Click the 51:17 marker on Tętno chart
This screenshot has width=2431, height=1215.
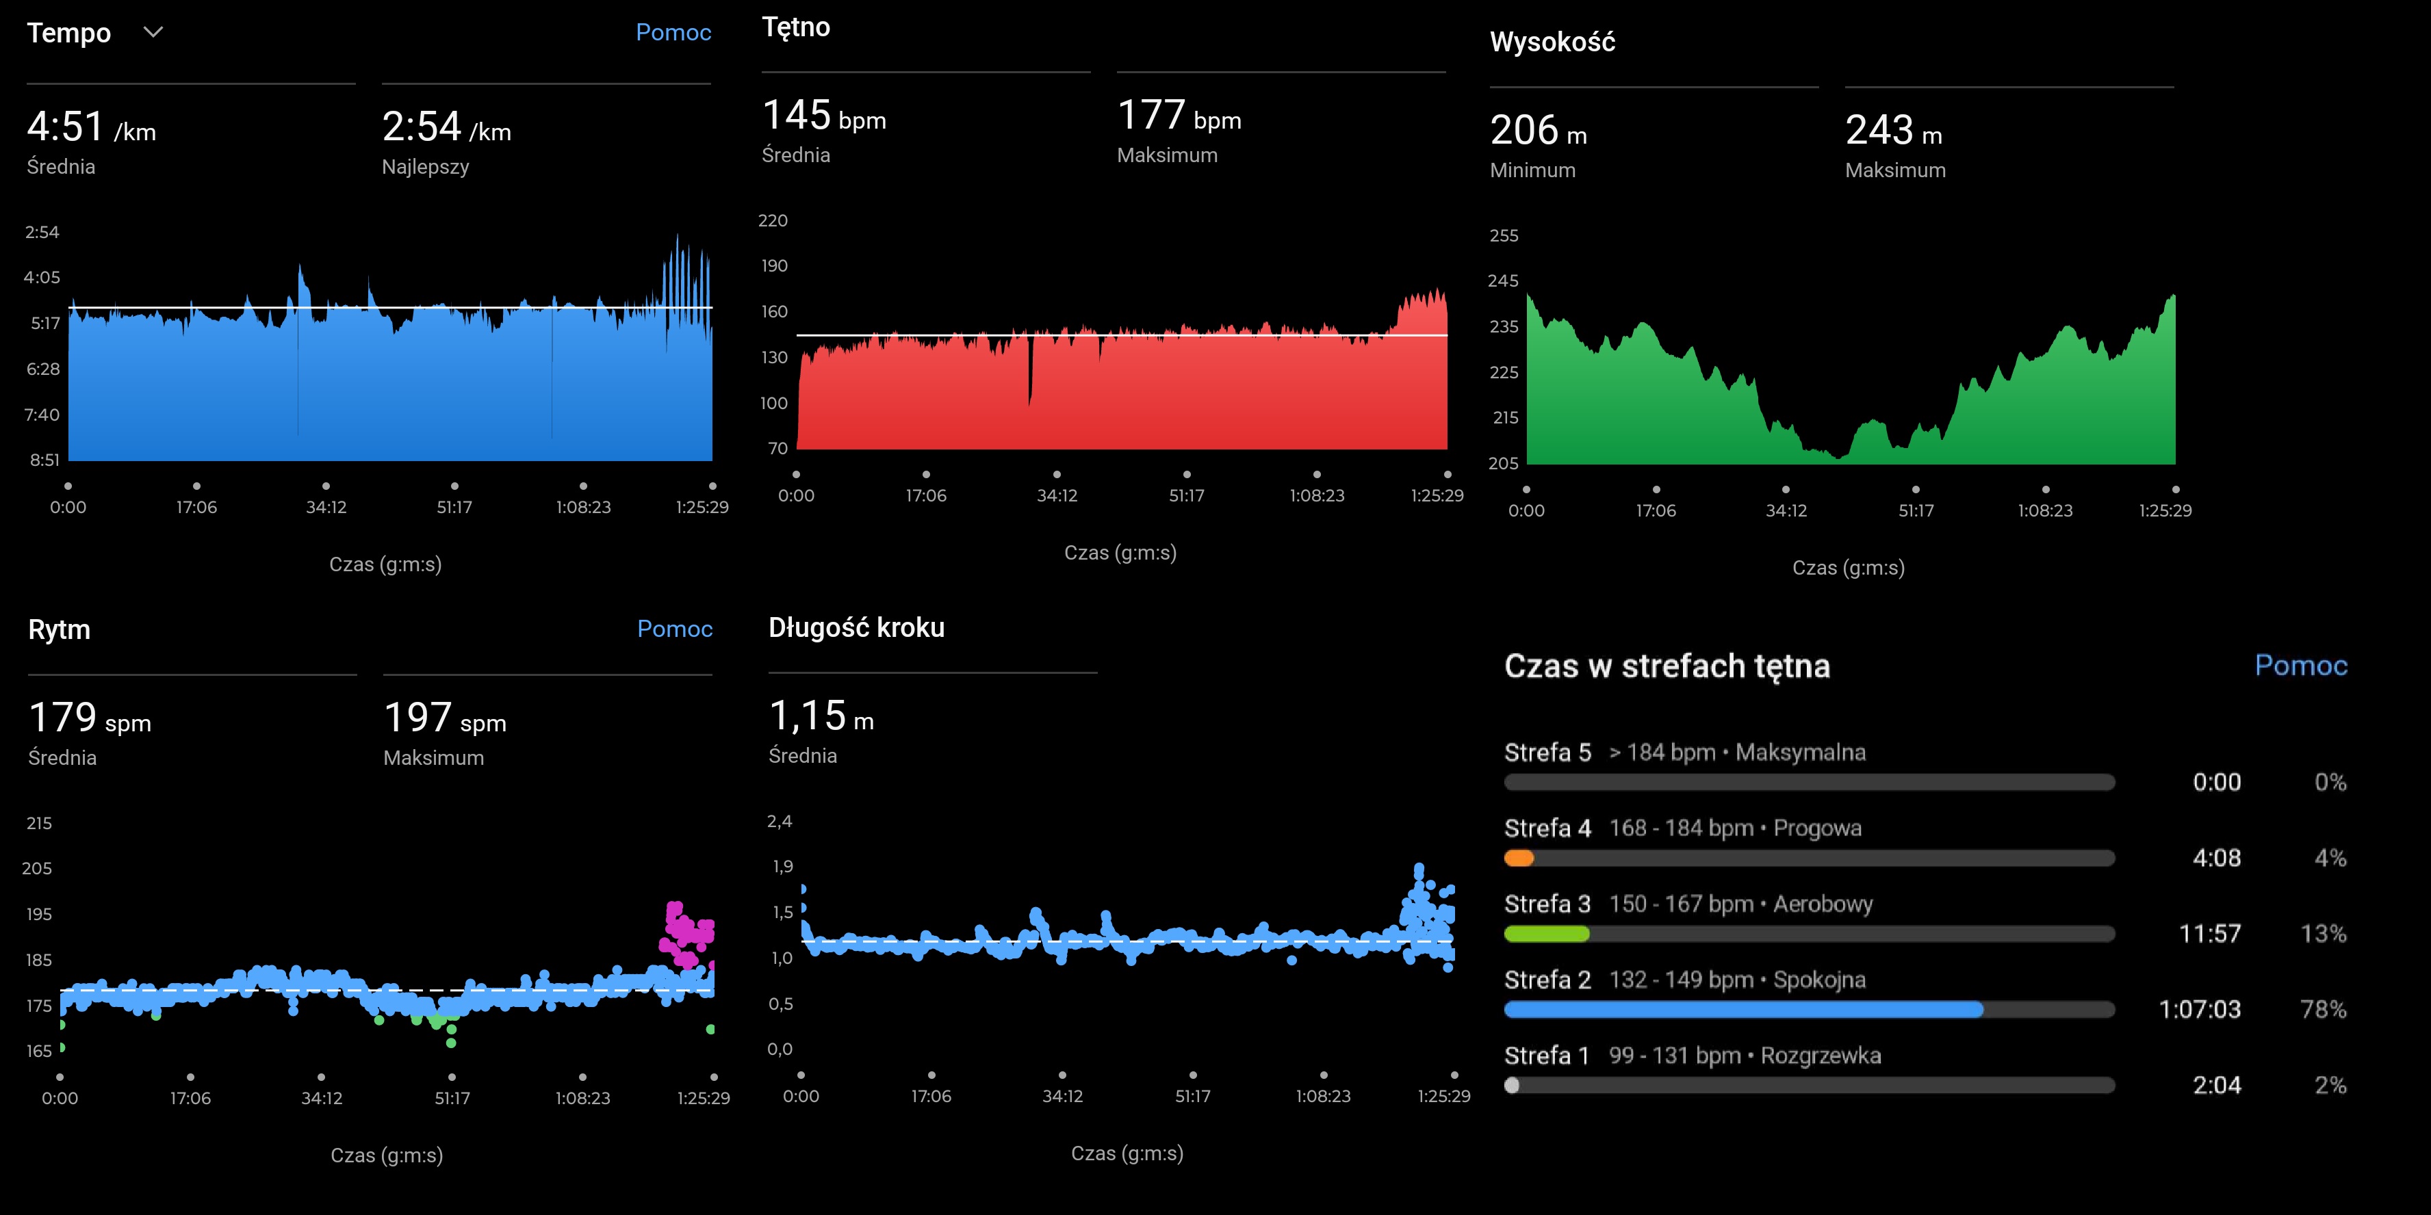(1186, 475)
